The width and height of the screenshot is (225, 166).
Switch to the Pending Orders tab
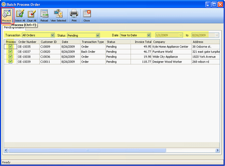coord(14,27)
